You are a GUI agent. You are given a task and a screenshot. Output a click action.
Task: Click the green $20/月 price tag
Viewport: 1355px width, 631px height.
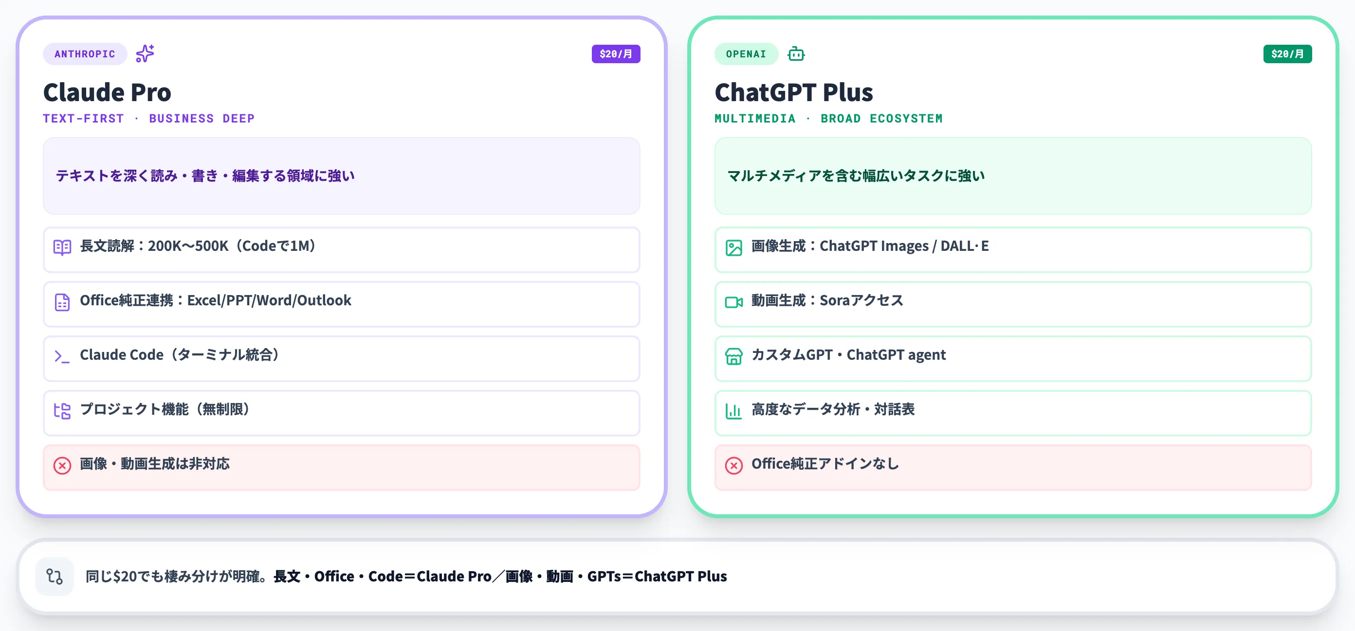pyautogui.click(x=1287, y=53)
